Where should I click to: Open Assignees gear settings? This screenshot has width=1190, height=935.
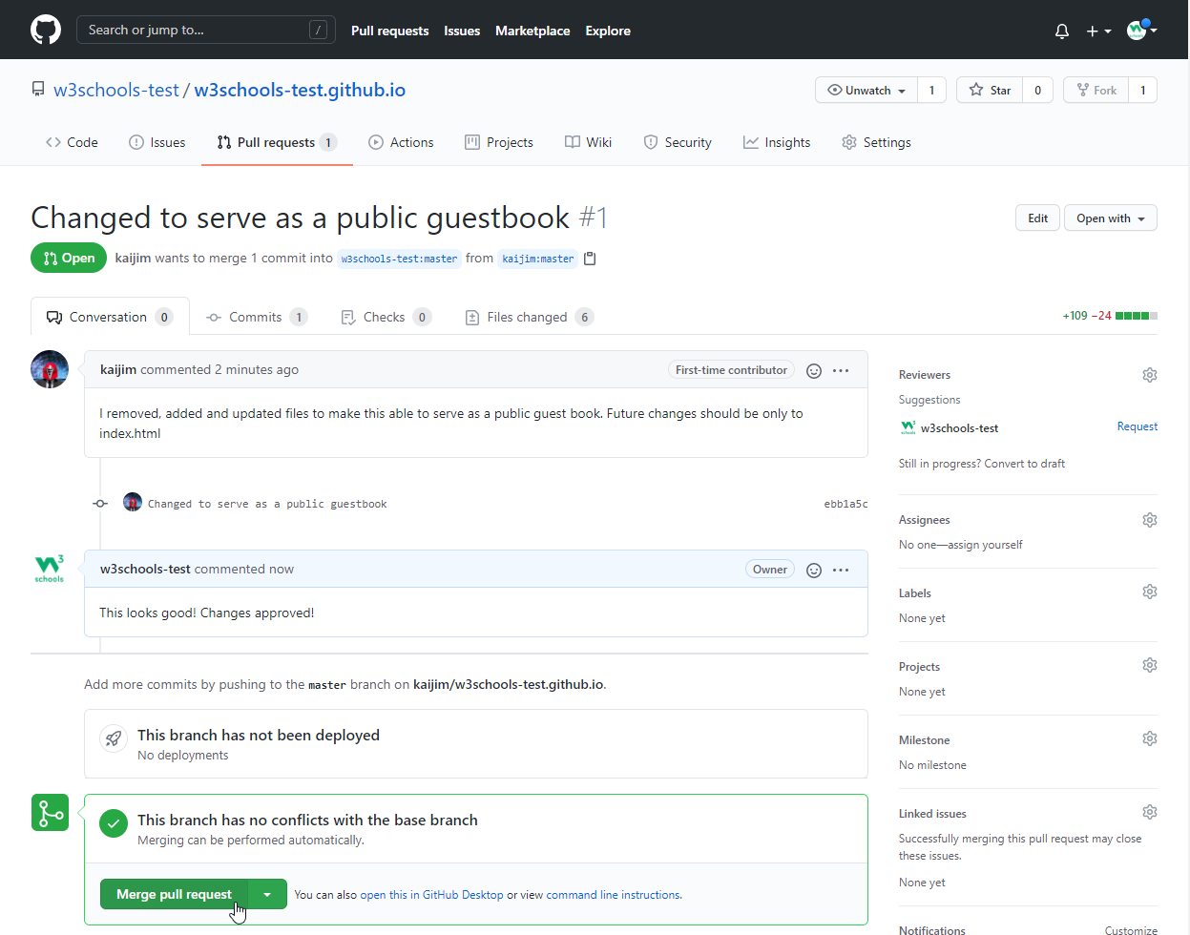click(1150, 520)
